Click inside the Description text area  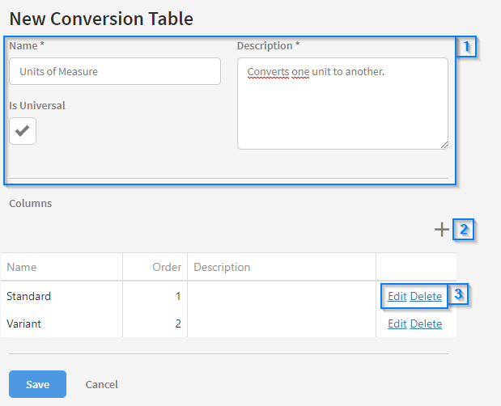(x=342, y=104)
